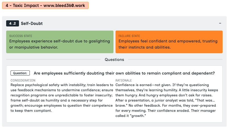Click the "Question:" outlined badge
This screenshot has height=129, width=229.
[20, 73]
